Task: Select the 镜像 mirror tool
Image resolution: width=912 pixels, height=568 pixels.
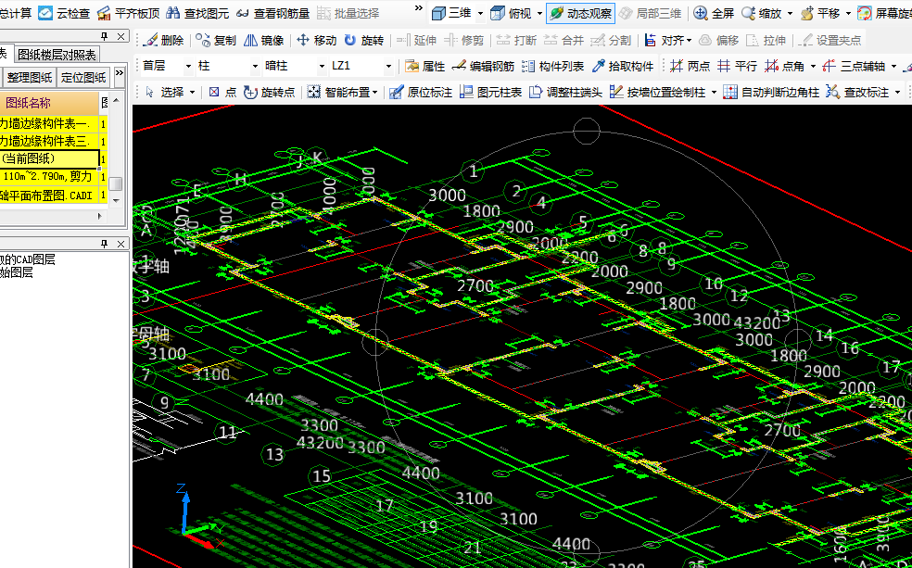Action: click(263, 40)
